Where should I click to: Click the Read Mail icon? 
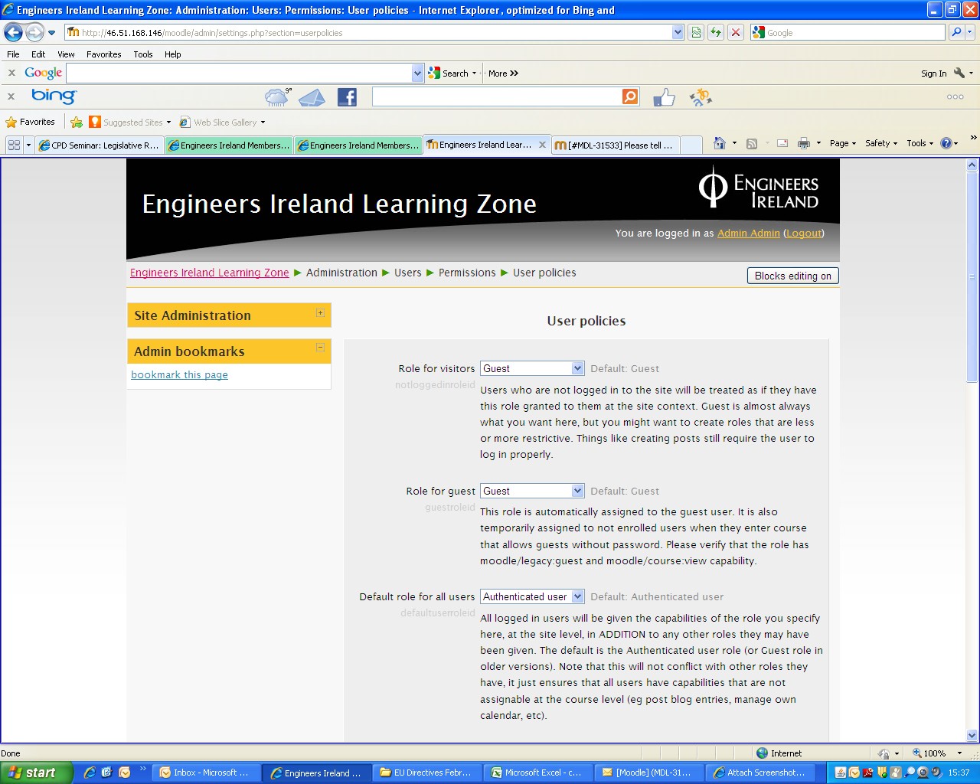click(782, 143)
